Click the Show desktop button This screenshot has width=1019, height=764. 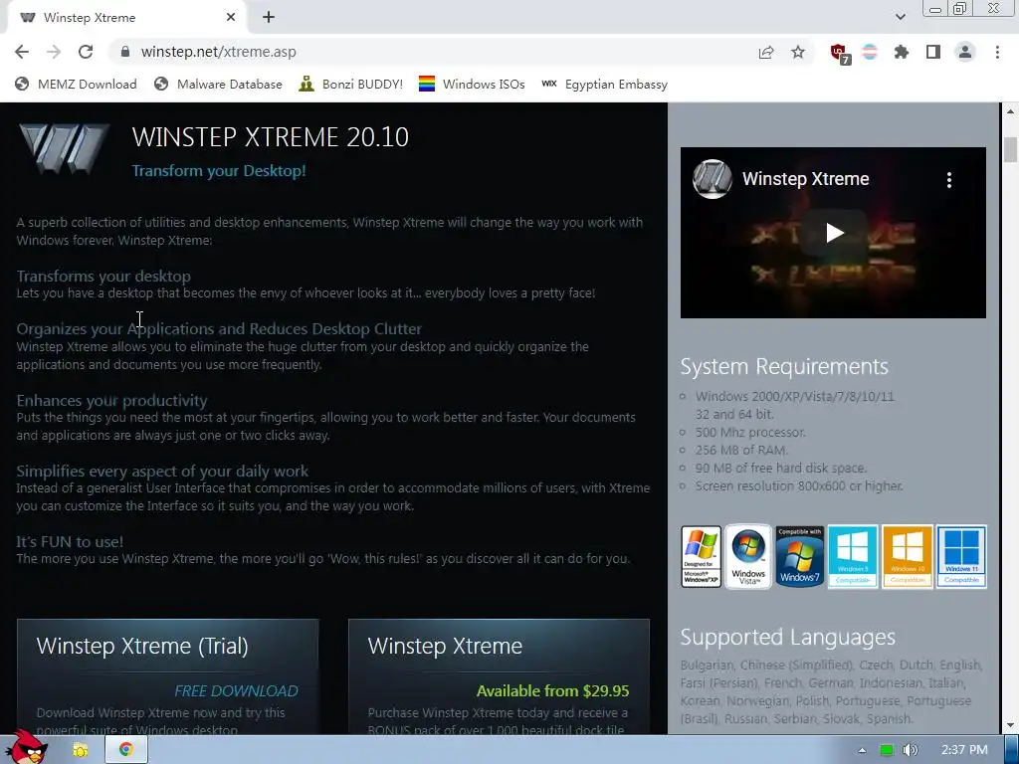pyautogui.click(x=1012, y=750)
